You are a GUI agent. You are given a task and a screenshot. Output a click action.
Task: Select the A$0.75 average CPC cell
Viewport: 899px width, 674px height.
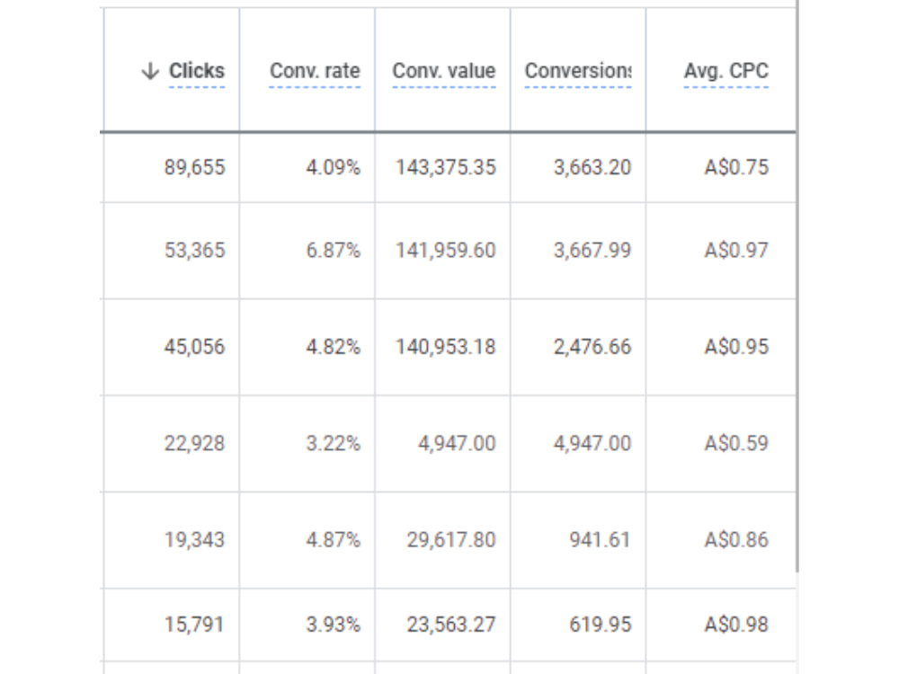point(721,167)
